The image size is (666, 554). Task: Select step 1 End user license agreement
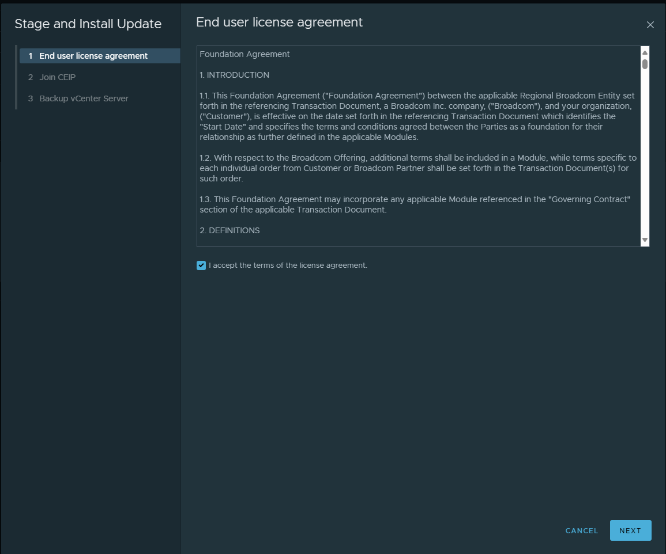point(93,56)
